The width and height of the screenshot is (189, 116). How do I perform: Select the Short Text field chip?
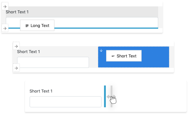pos(124,56)
